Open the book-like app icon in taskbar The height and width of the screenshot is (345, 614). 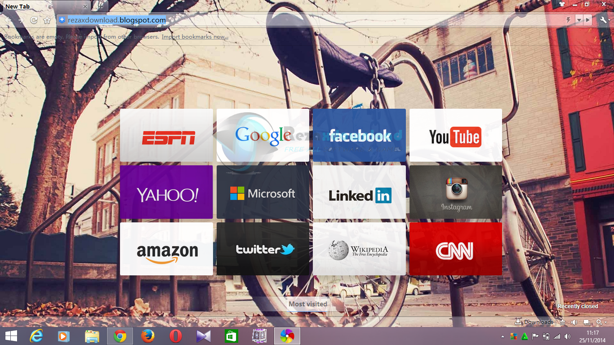point(259,336)
